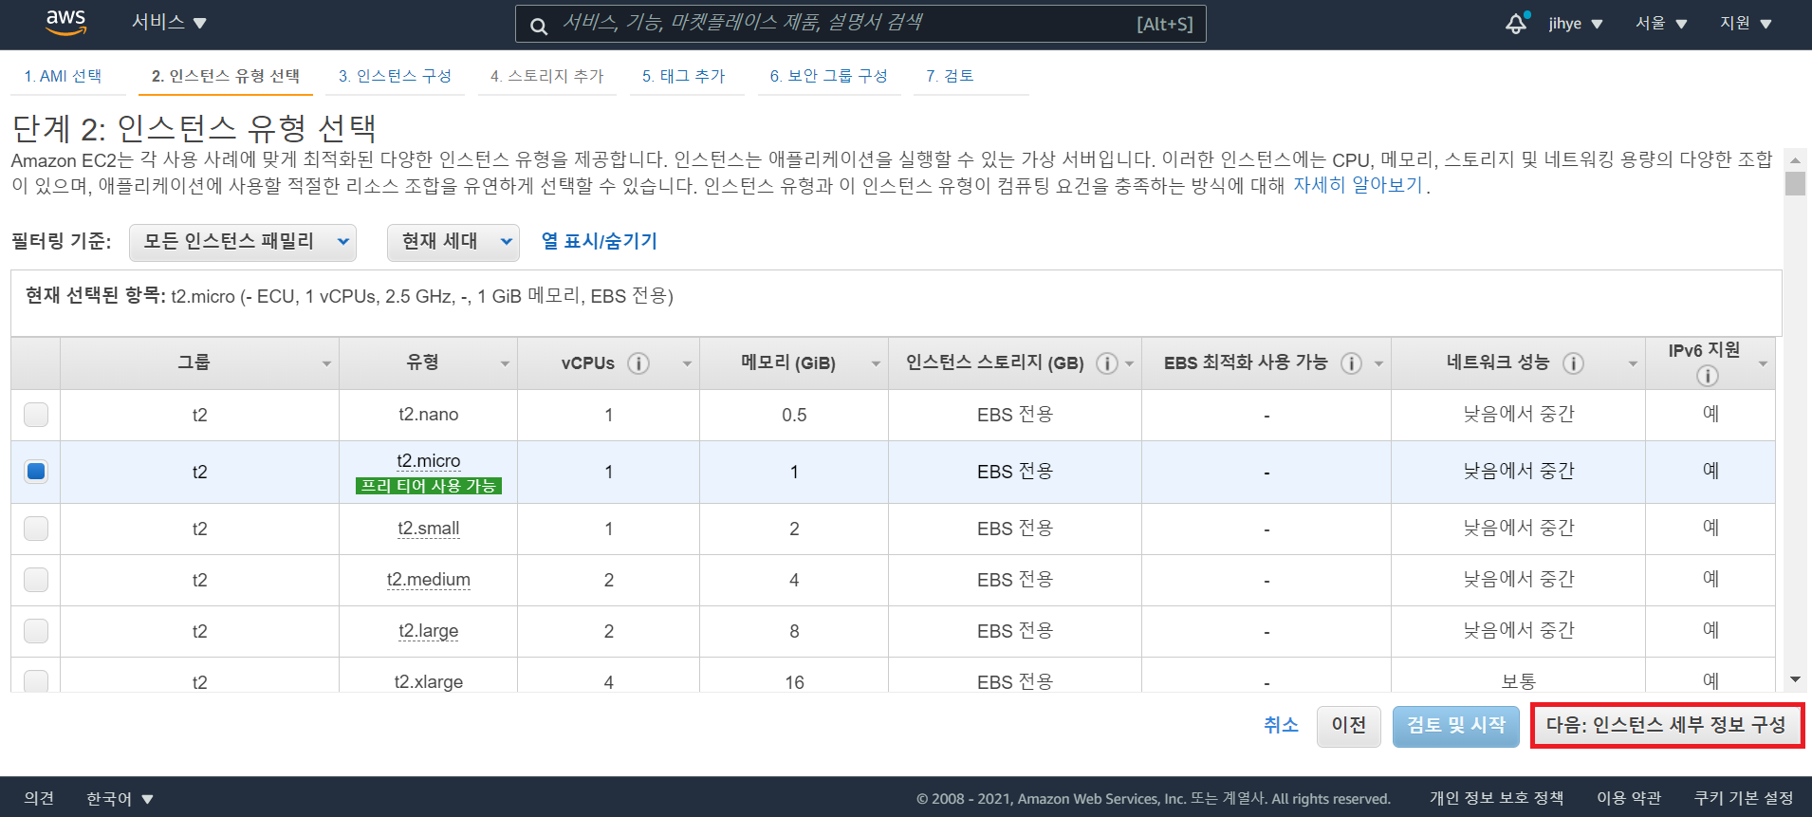Image resolution: width=1812 pixels, height=817 pixels.
Task: Click the search magnifier icon
Action: [x=538, y=26]
